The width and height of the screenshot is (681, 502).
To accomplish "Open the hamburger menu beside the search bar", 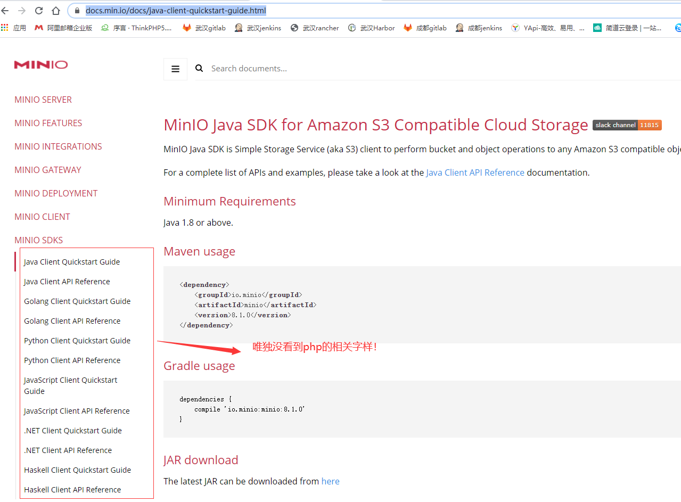I will tap(175, 69).
